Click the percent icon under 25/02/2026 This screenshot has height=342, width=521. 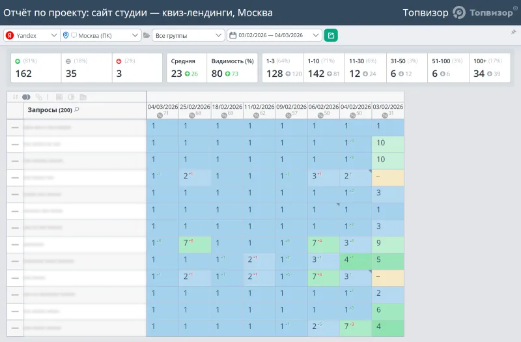[x=191, y=115]
